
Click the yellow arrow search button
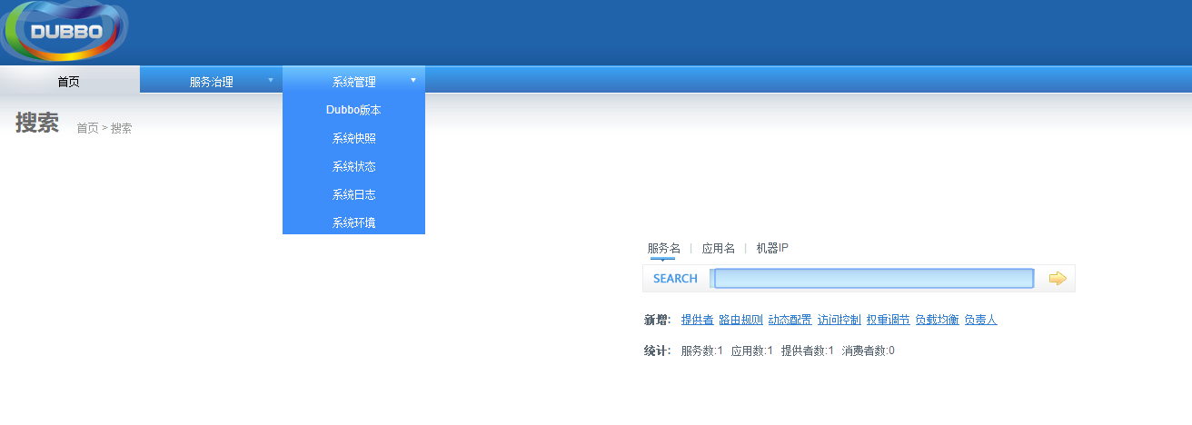coord(1057,278)
